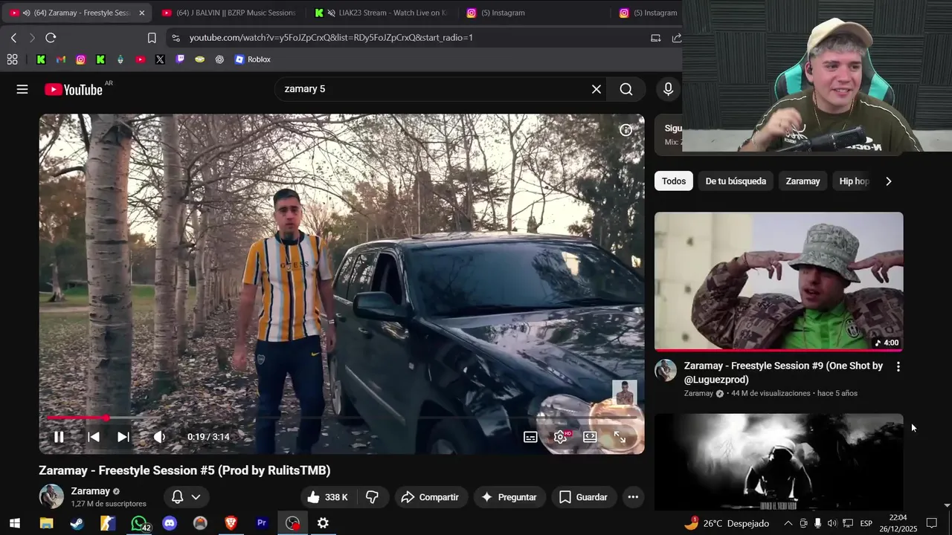Click the Preguntar button

(x=509, y=497)
